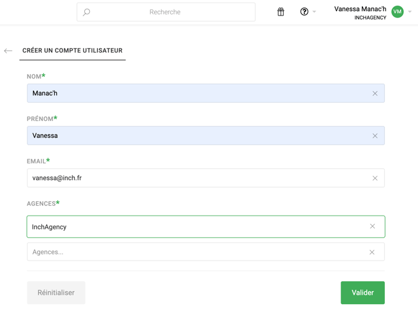Click into the Email input field
Screen dimensions: 418x316
(193, 178)
